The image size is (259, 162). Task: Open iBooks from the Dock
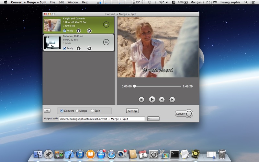click(x=91, y=154)
